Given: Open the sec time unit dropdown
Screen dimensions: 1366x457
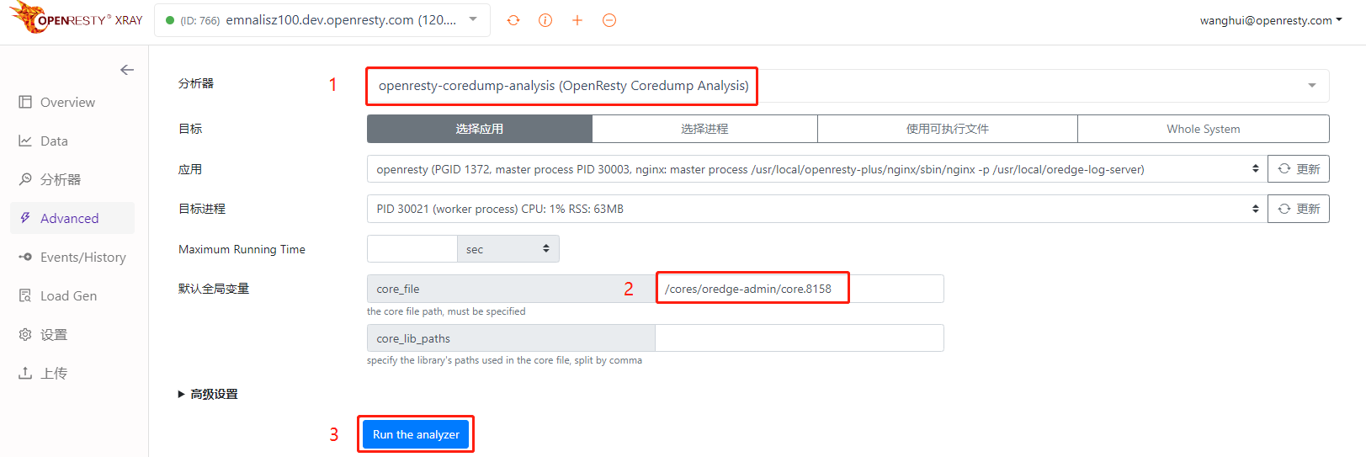Looking at the screenshot, I should point(508,249).
